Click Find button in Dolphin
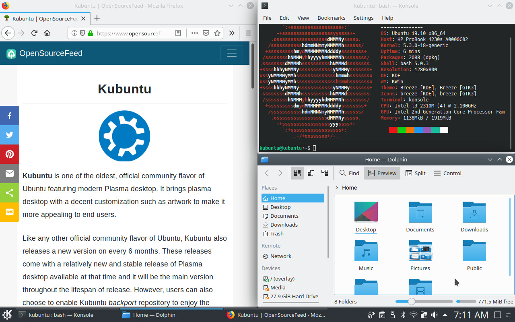Screen dimensions: 515x322 [x=349, y=173]
